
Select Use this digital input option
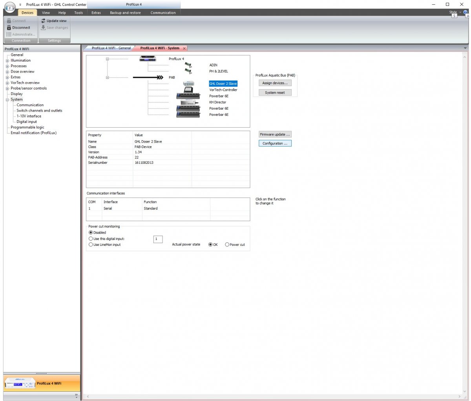(91, 239)
